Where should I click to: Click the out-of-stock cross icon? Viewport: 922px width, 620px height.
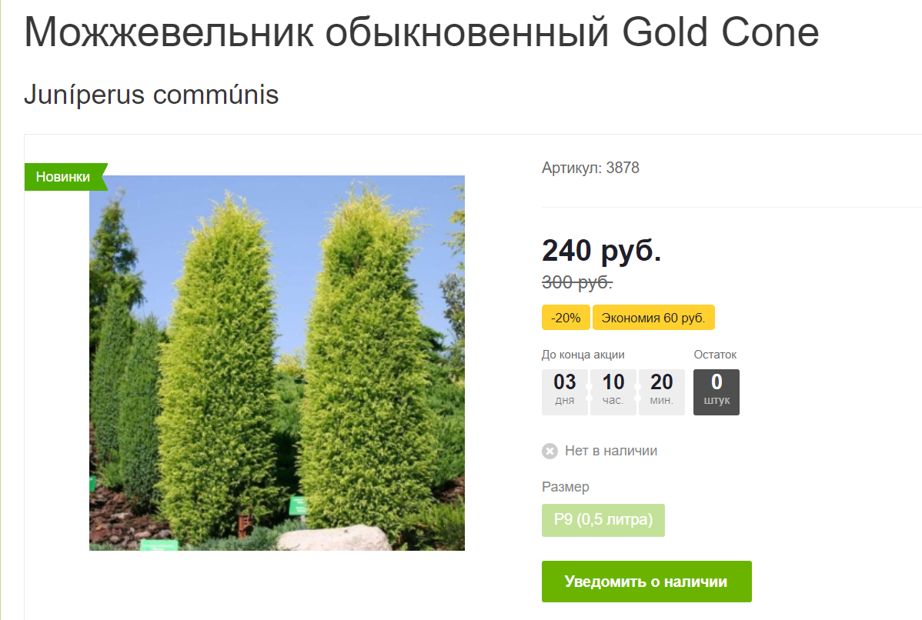(x=550, y=451)
